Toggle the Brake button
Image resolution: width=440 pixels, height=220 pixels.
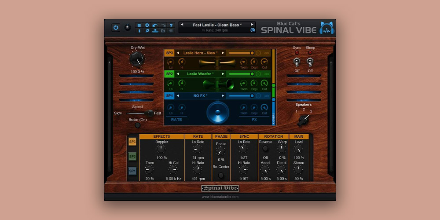tap(138, 125)
